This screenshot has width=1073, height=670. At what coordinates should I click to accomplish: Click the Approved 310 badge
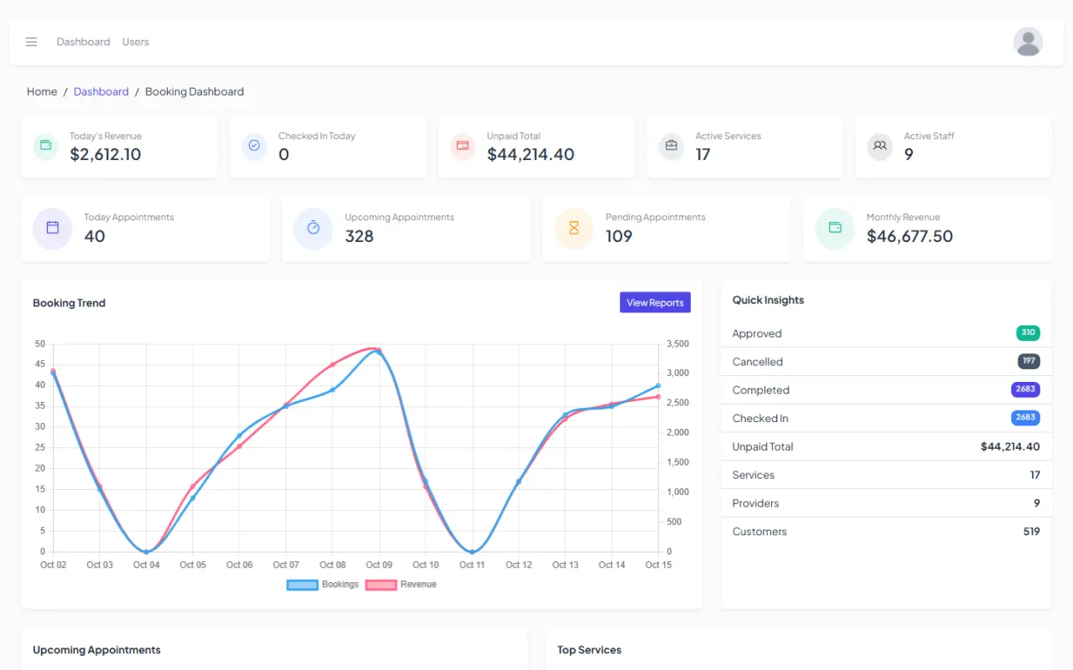[1028, 332]
